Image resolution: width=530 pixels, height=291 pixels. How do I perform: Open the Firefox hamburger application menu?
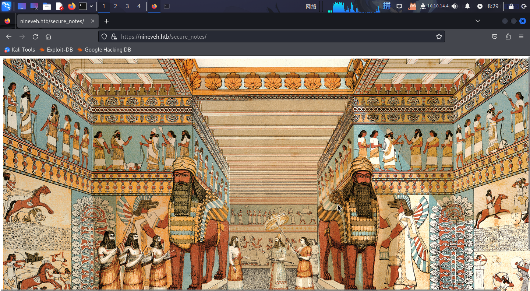pos(521,36)
